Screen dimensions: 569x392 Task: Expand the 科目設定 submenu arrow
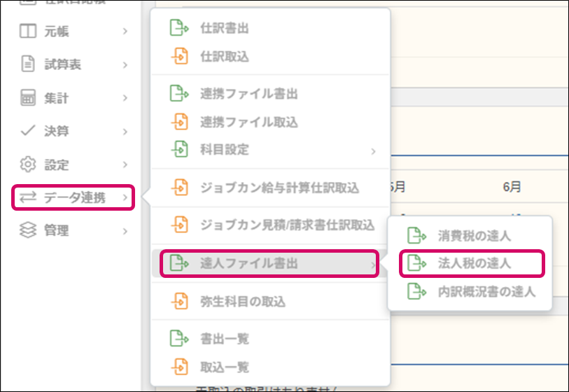(373, 151)
